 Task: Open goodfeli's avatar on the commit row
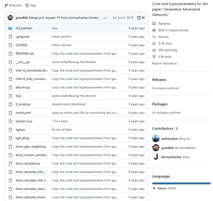(x=10, y=18)
